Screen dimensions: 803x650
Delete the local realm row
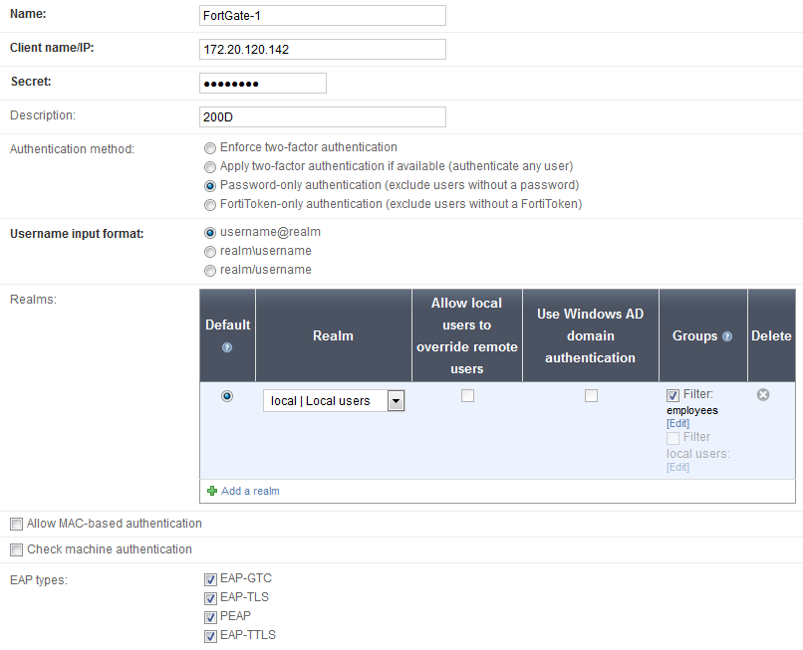(763, 395)
